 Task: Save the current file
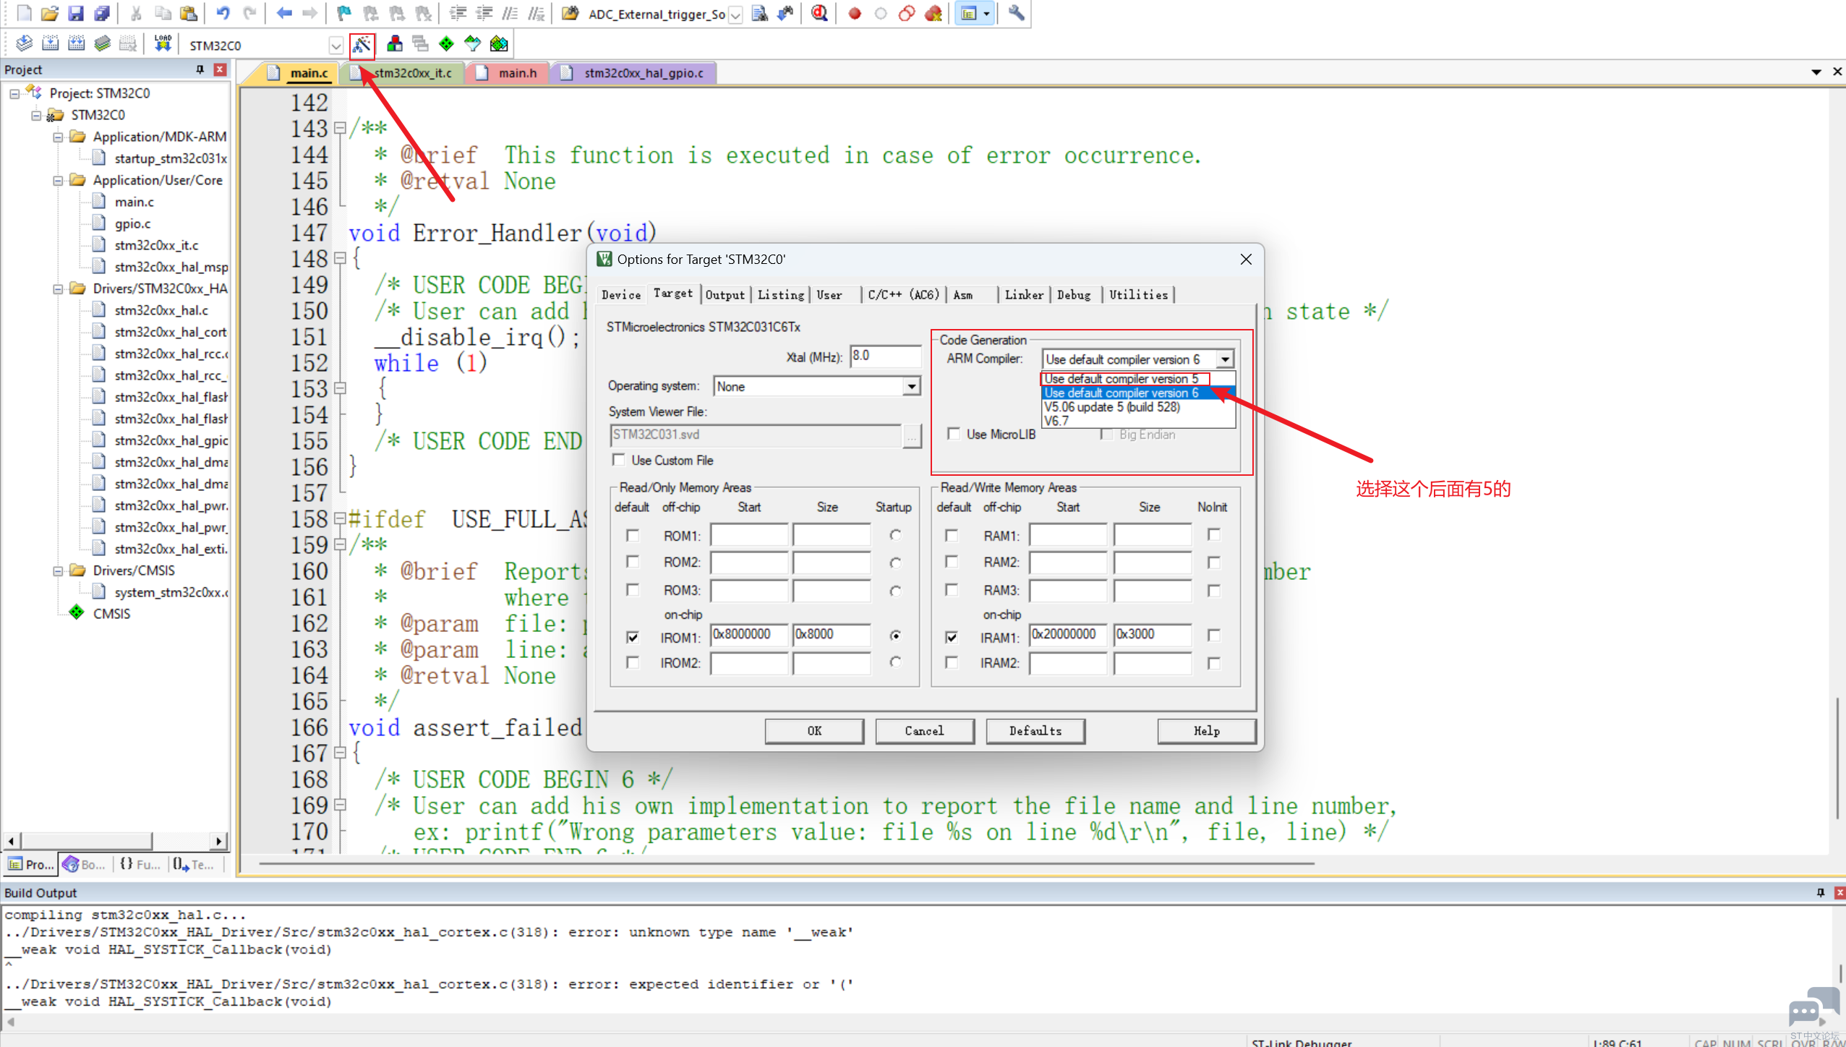76,13
